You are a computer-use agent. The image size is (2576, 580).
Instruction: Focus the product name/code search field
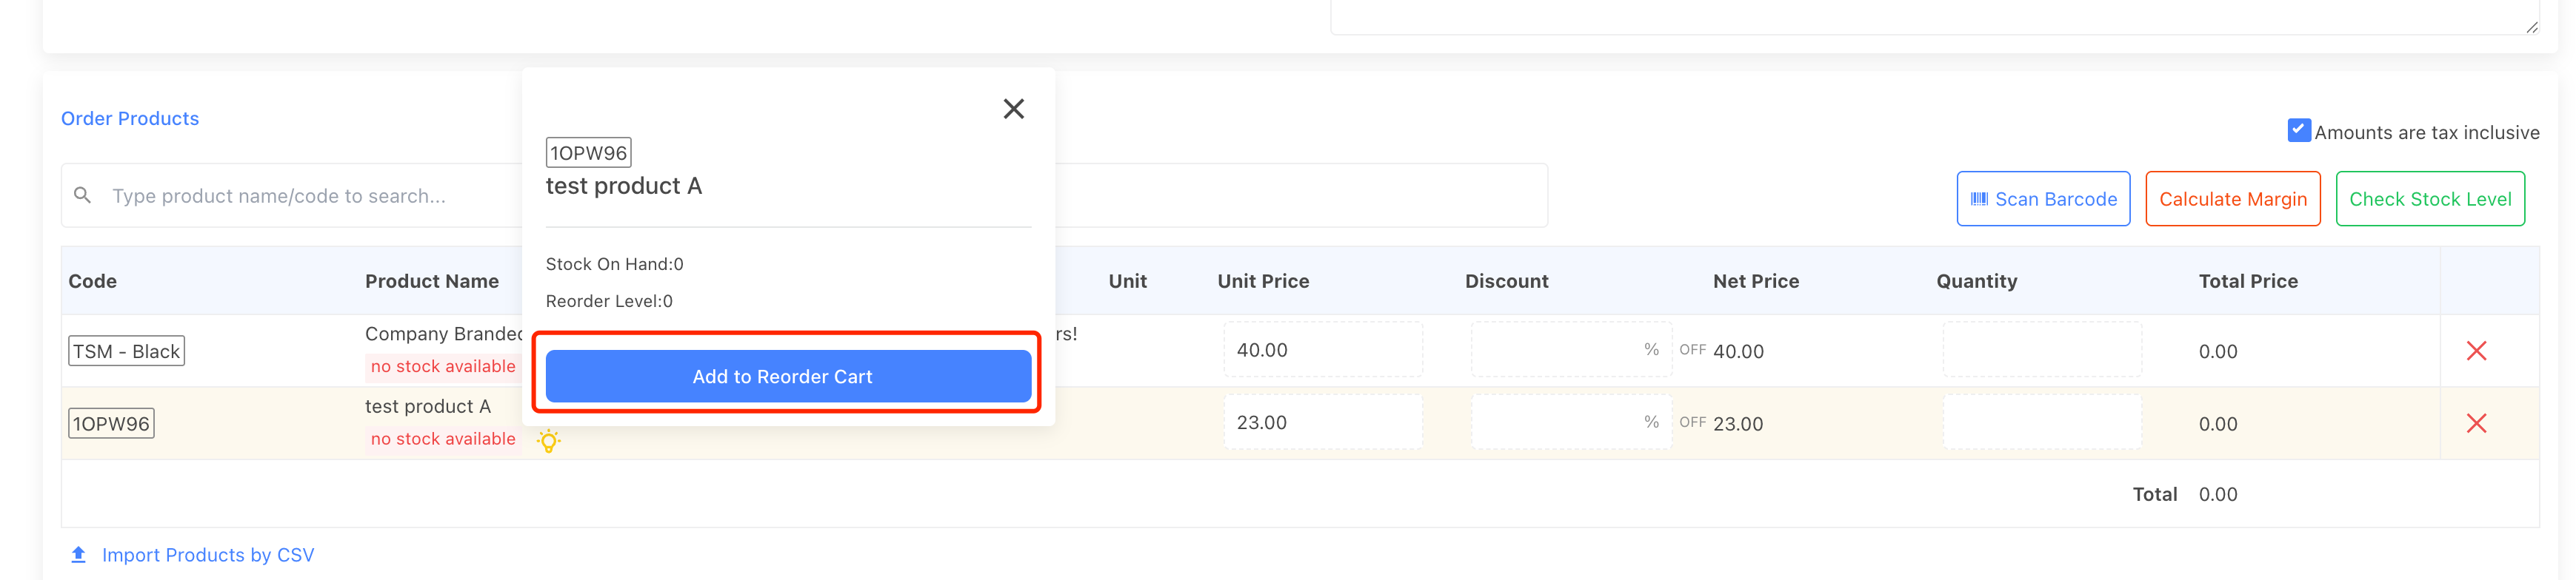(x=300, y=195)
